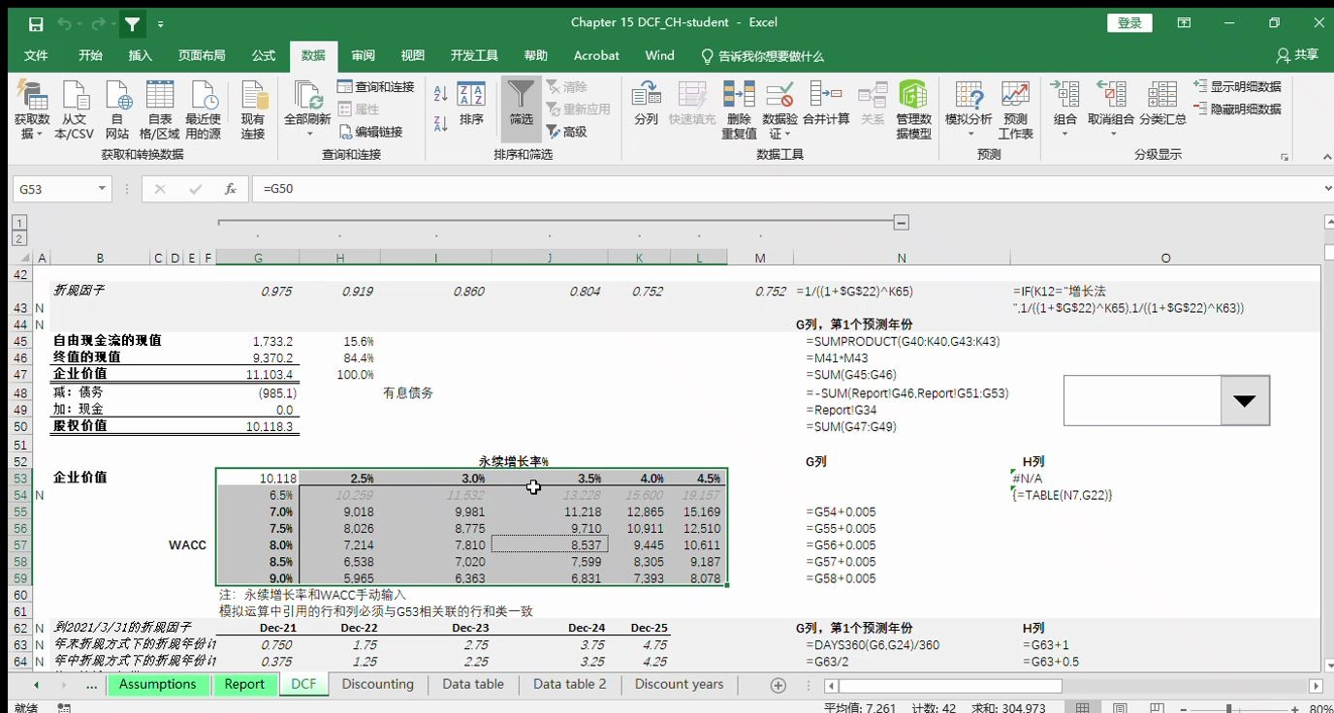Click Group (组合) outline button
This screenshot has height=713, width=1334.
[x=1064, y=108]
